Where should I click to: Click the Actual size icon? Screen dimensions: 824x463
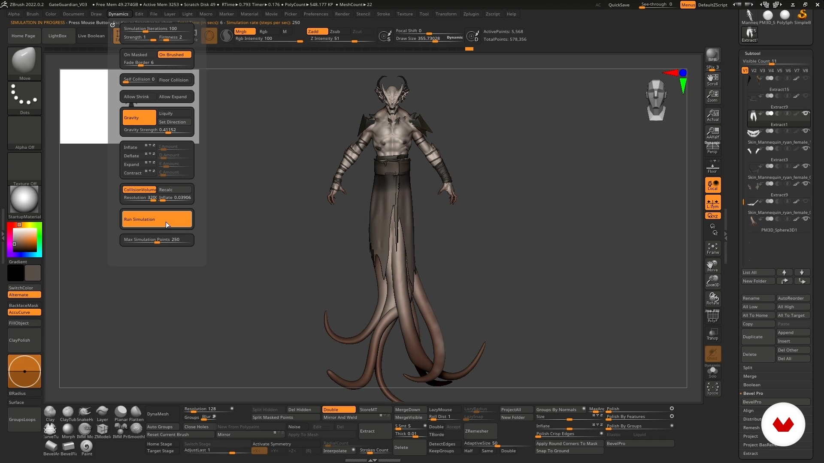click(x=712, y=115)
